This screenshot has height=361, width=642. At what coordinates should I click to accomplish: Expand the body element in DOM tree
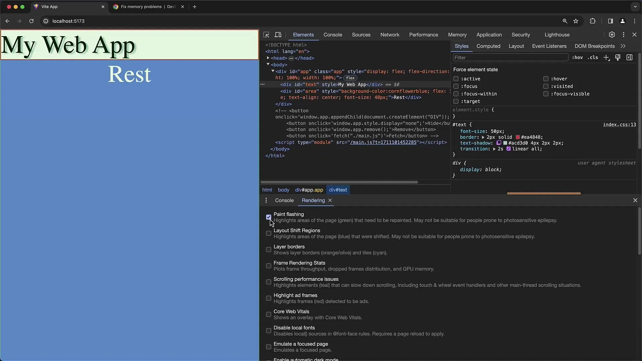(268, 65)
